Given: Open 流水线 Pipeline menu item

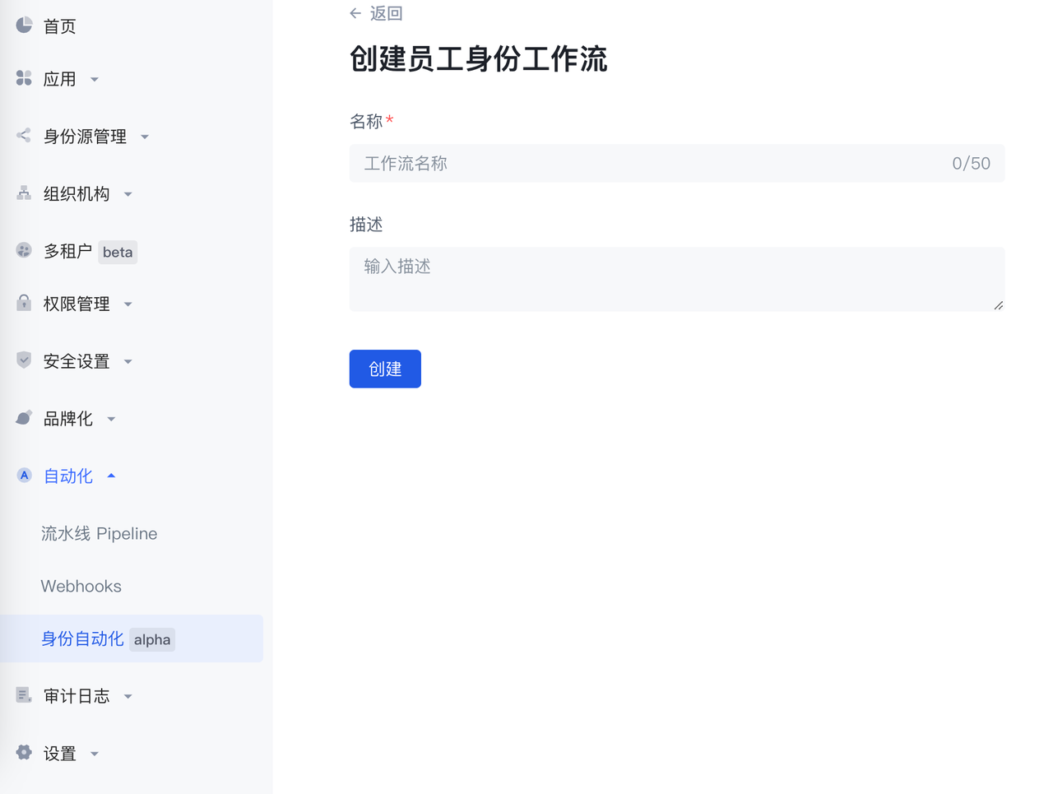Looking at the screenshot, I should click(99, 533).
